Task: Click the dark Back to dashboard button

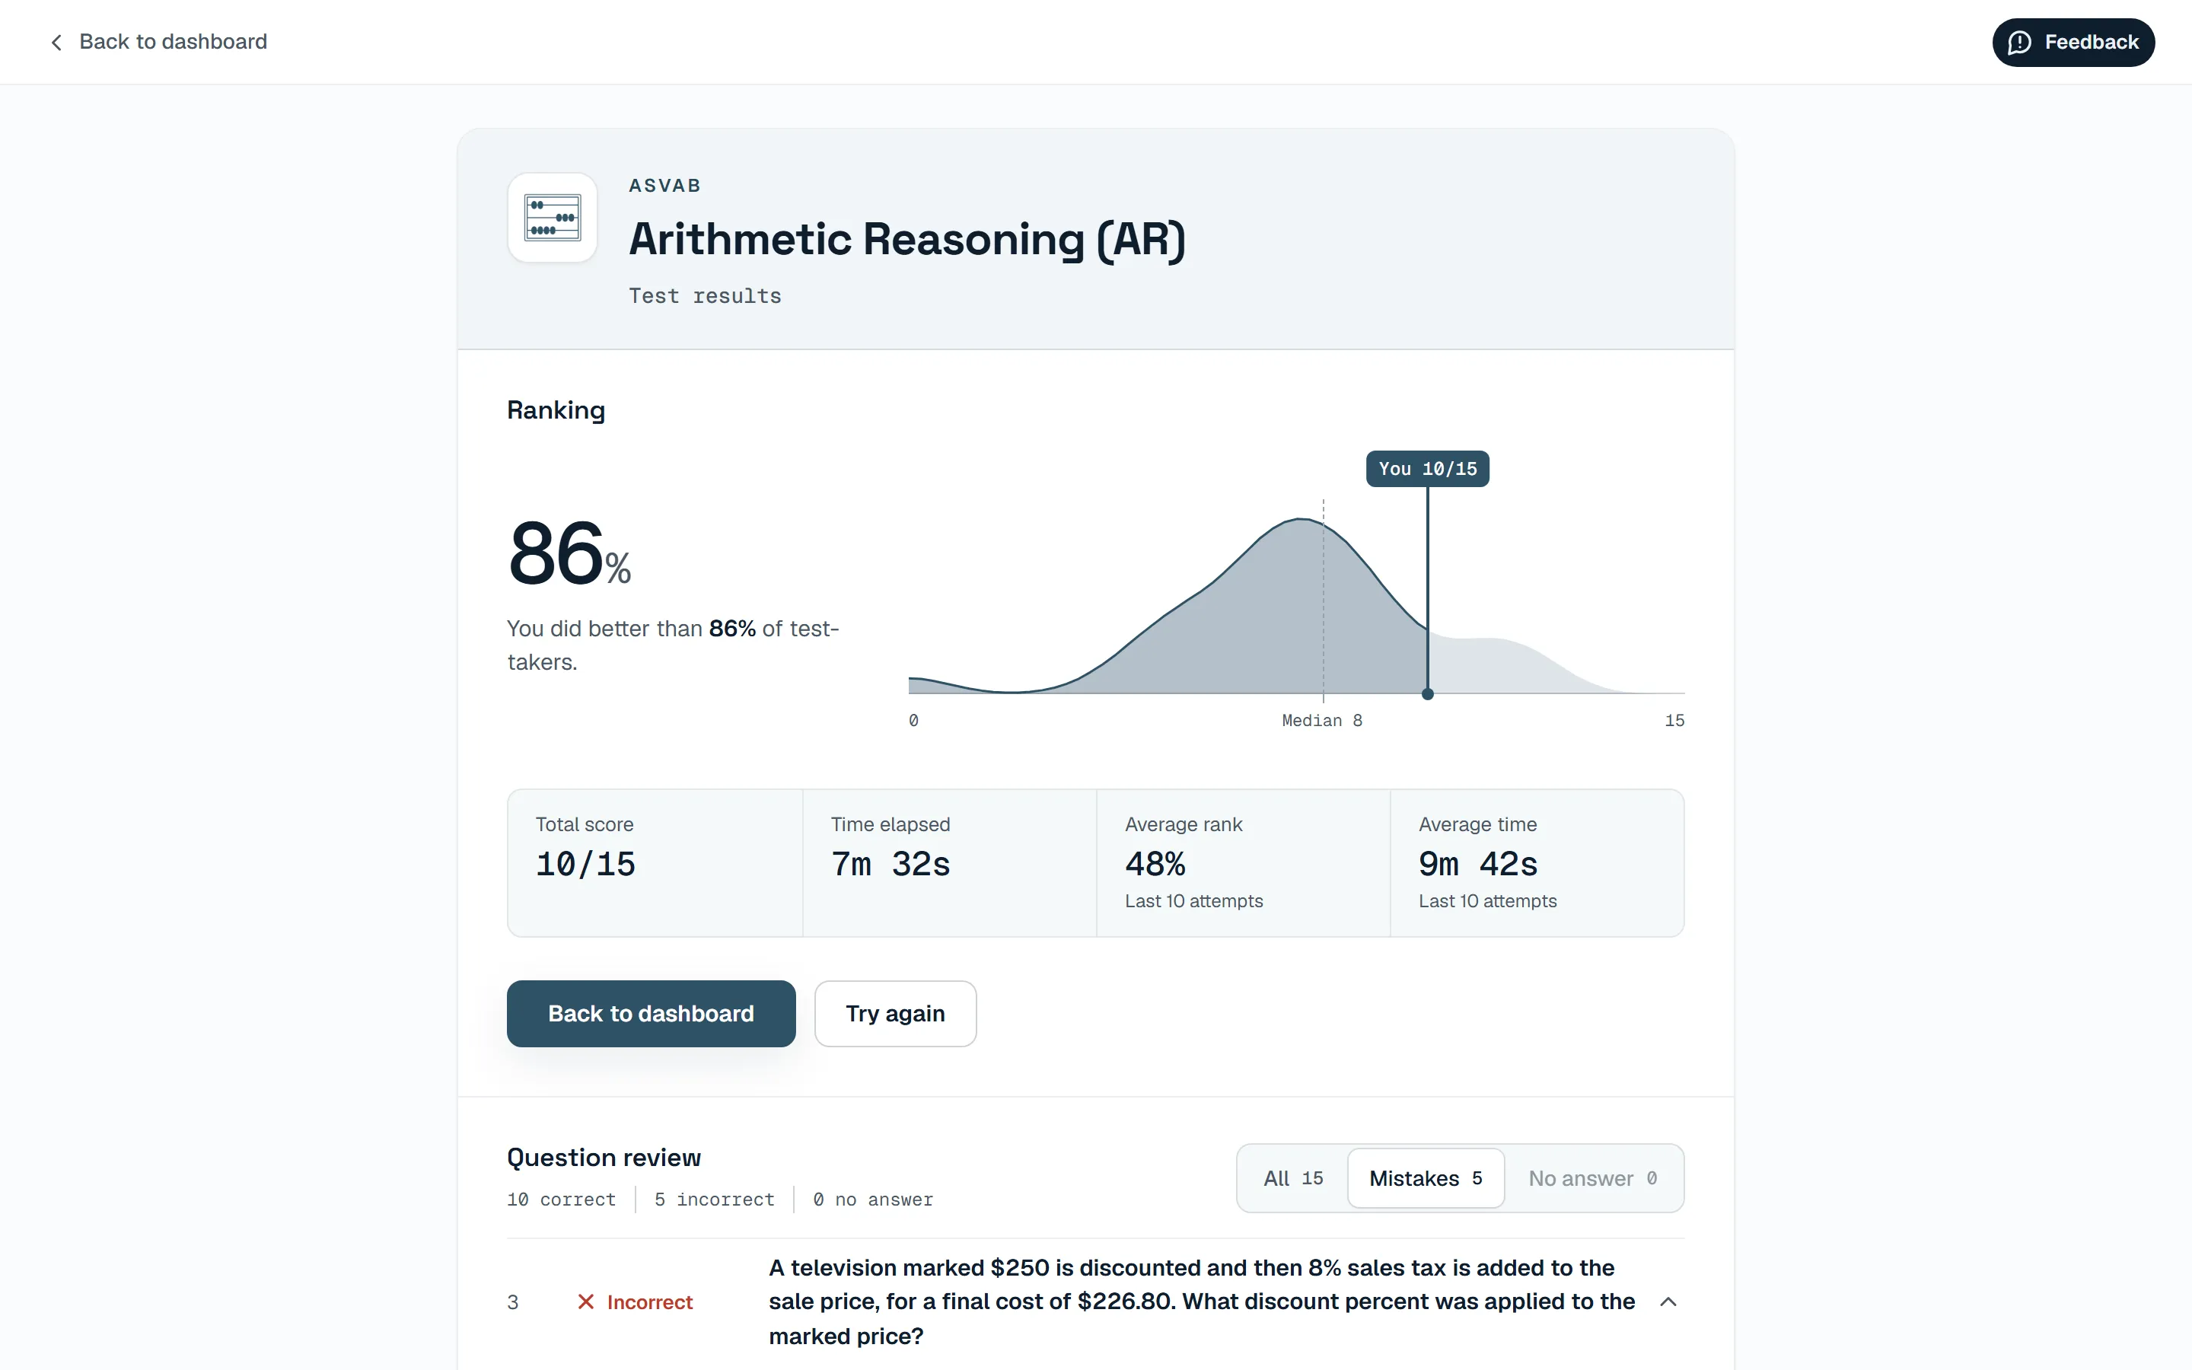Action: [x=652, y=1013]
